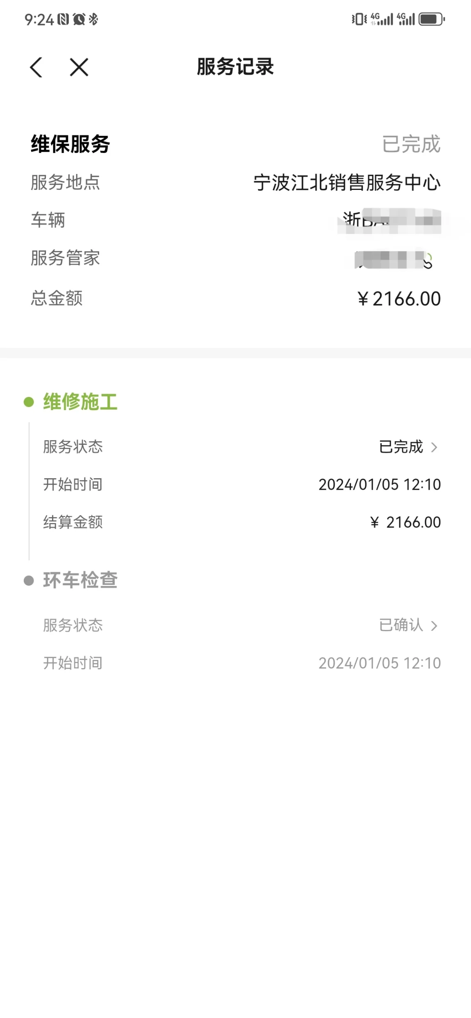
Task: Tap the alarm clock status icon
Action: point(79,19)
